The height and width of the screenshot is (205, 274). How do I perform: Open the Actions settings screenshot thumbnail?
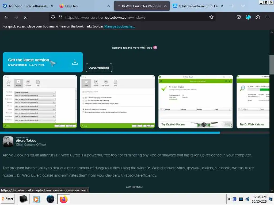point(40,102)
